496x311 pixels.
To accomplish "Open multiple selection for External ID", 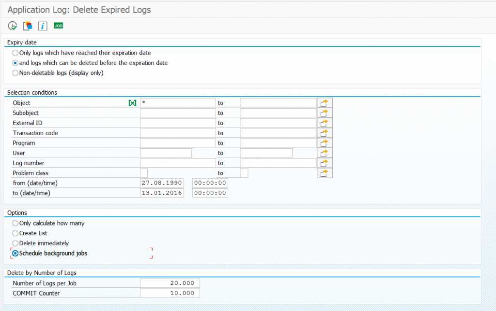I will [x=325, y=123].
